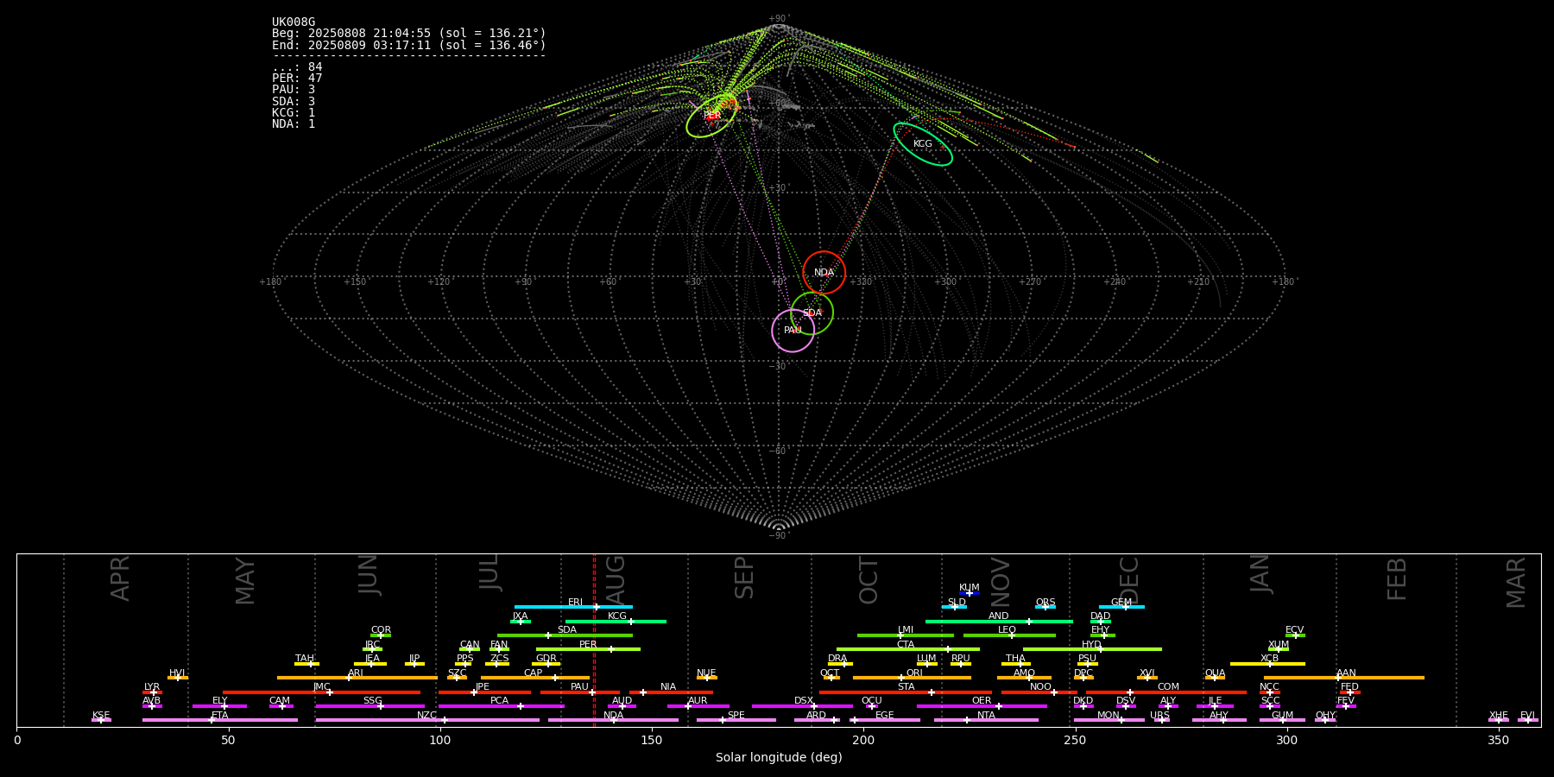Select the red JMC shower bar
This screenshot has width=1554, height=777.
(322, 692)
